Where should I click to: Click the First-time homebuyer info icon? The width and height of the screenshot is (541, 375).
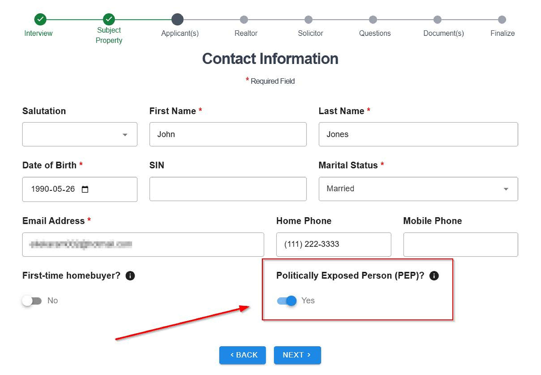tap(130, 276)
